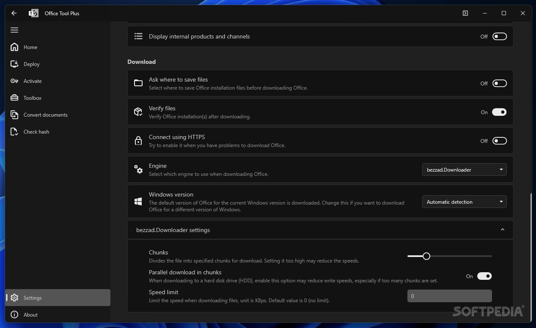Screen dimensions: 536x328
Task: Click the back arrow in title bar
Action: click(14, 13)
